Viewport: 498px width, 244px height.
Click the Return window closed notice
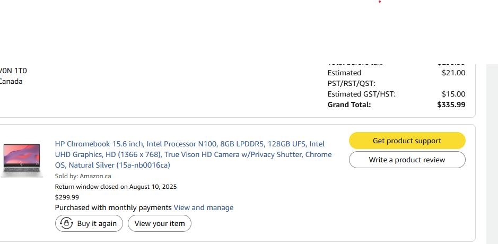tap(116, 187)
